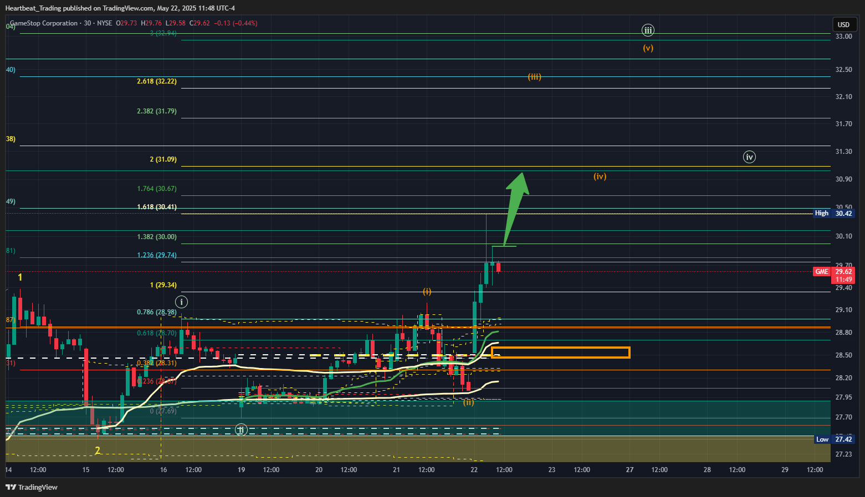Click 28.50 on the price axis
Viewport: 865px width, 497px height.
pos(843,355)
